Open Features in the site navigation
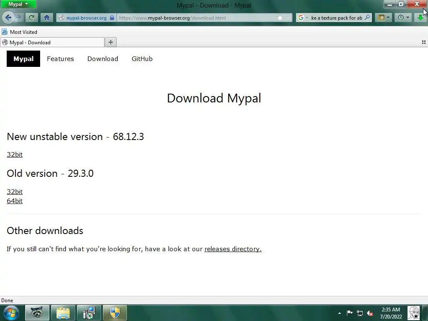This screenshot has height=321, width=428. pos(60,59)
